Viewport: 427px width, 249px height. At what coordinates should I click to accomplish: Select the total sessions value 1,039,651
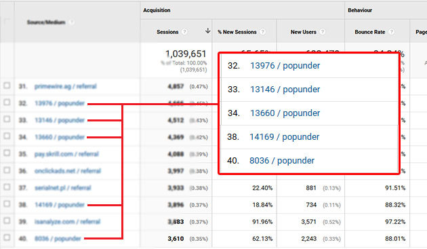(186, 54)
